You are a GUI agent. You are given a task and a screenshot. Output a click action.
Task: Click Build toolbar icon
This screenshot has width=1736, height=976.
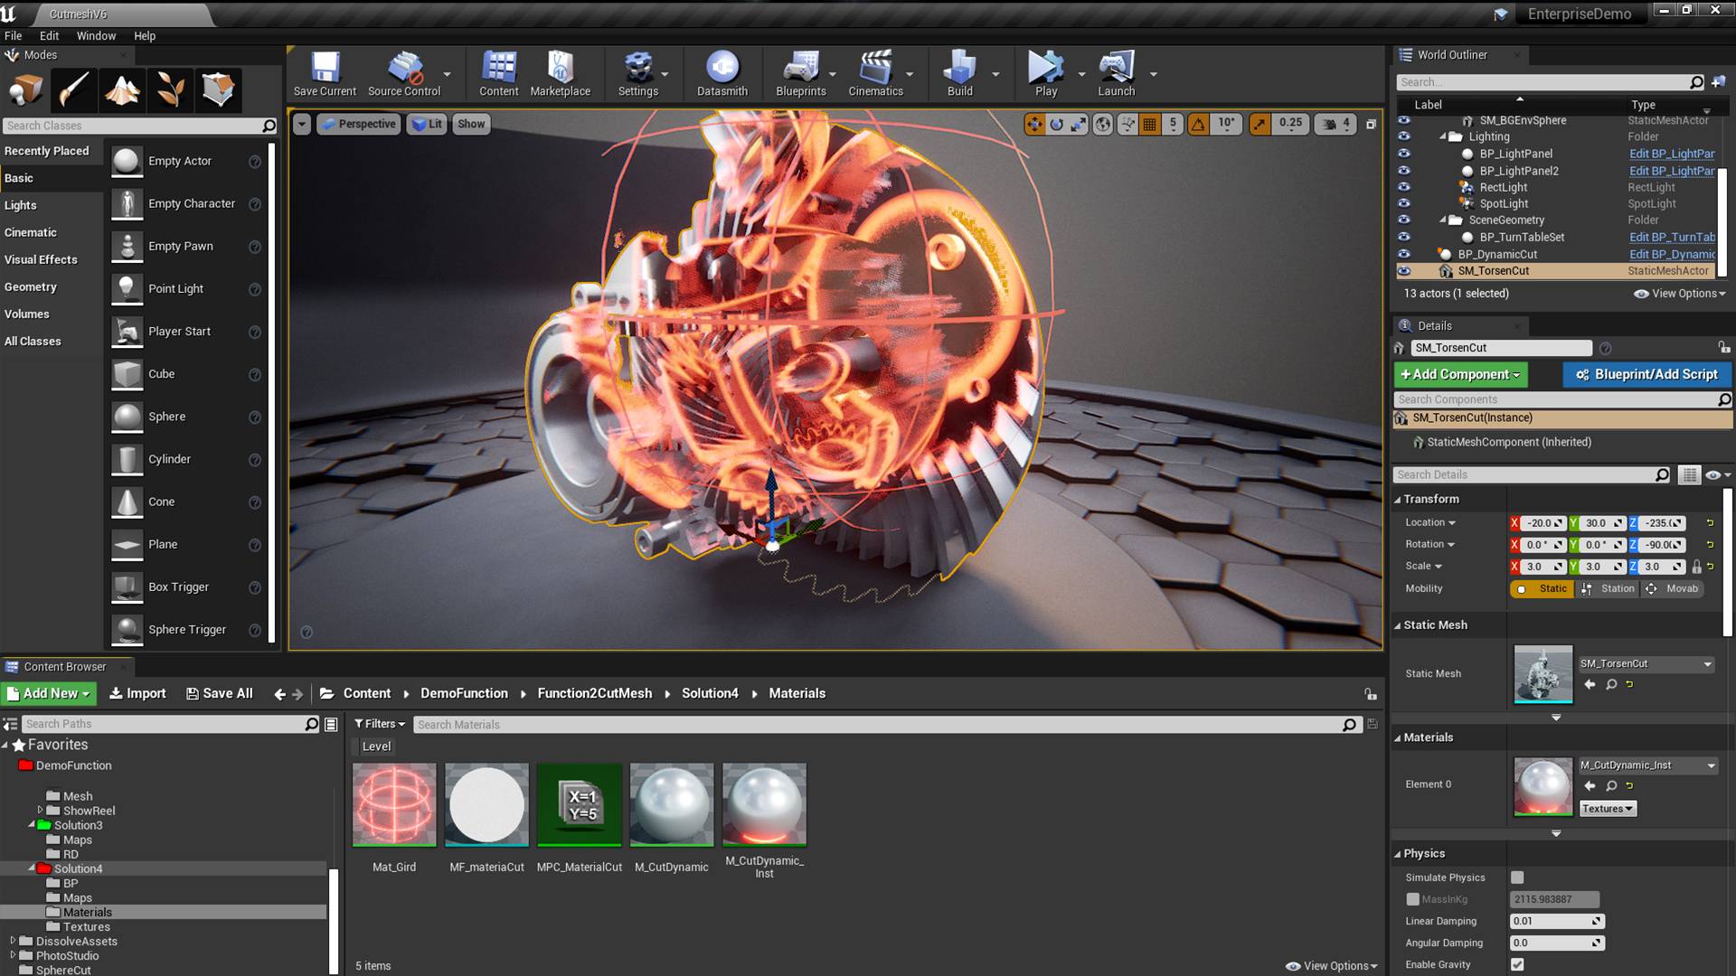(960, 73)
